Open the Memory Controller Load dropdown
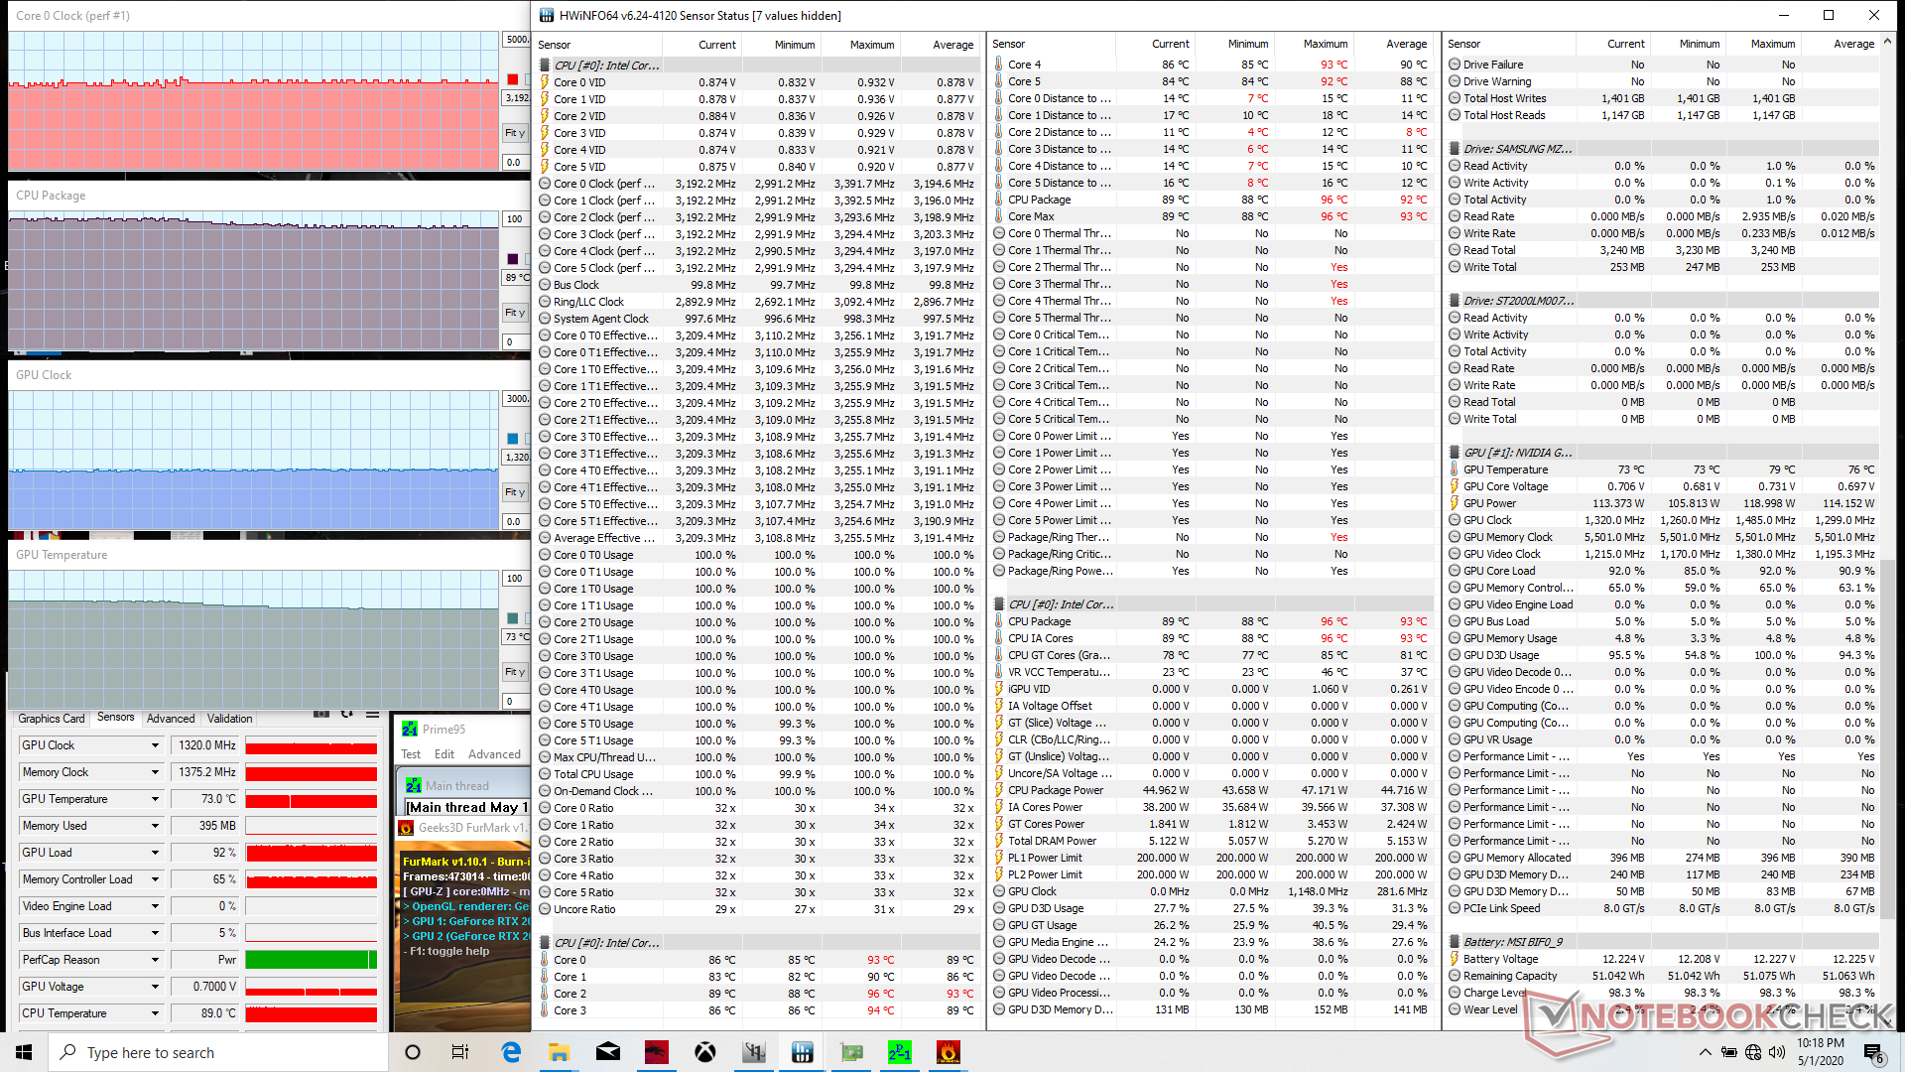The height and width of the screenshot is (1072, 1905). [x=155, y=879]
